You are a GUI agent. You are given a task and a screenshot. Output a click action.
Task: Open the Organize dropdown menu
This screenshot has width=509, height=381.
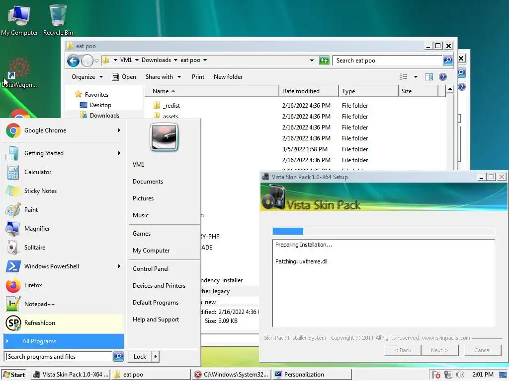[87, 77]
